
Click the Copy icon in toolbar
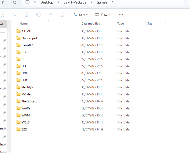pos(14,15)
